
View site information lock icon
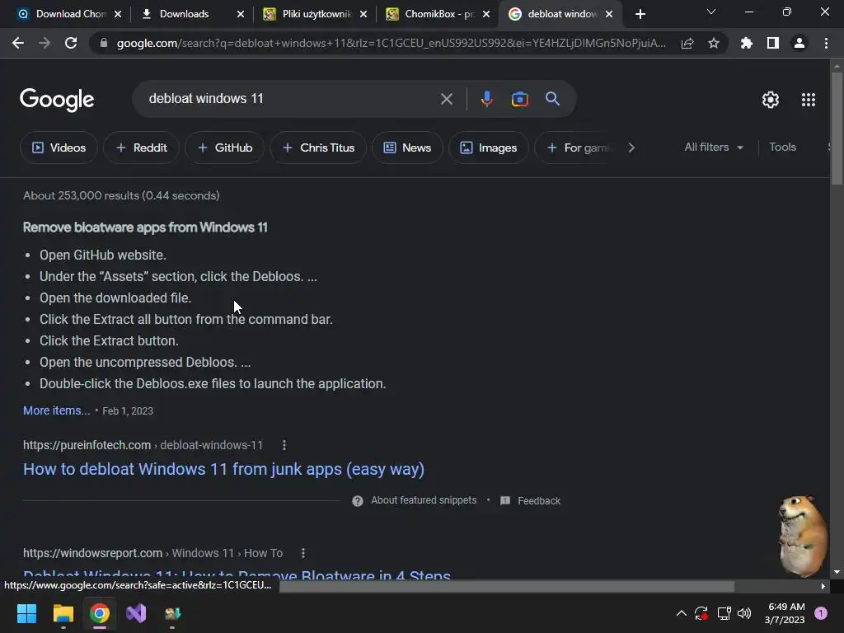(103, 43)
